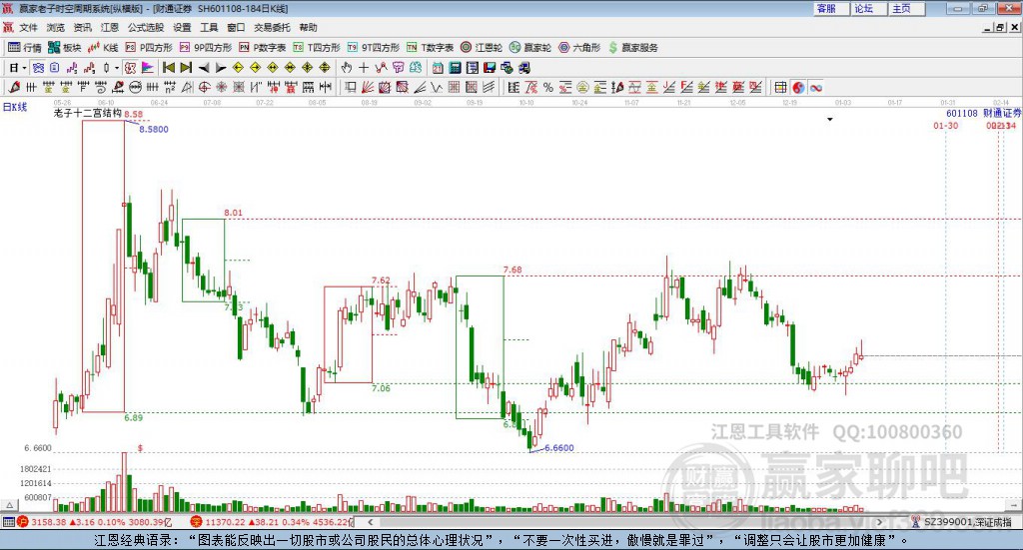Open the 文件 menu
1023x550 pixels.
29,27
